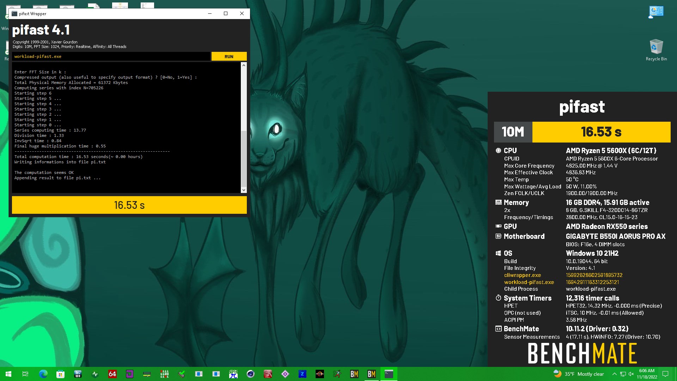
Task: Click the active pifast console taskbar icon
Action: 389,374
